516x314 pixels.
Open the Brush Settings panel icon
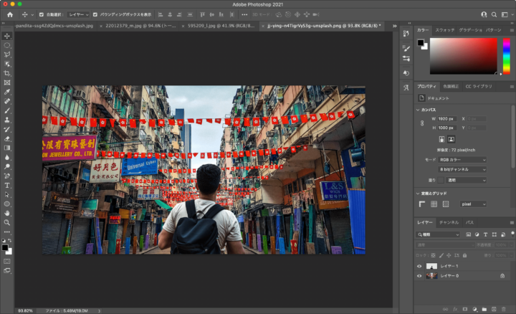coord(406,48)
